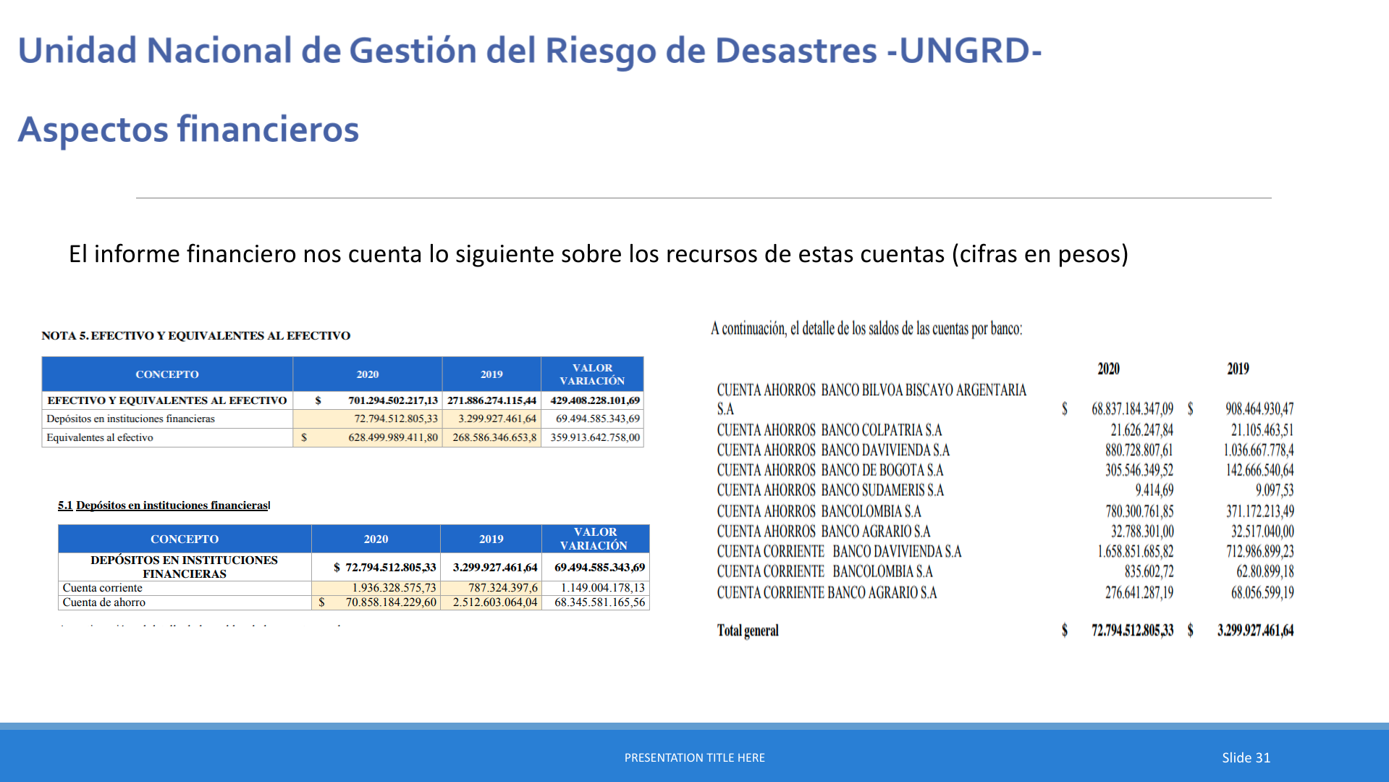Select the value 70.858.184.229,60
This screenshot has width=1389, height=782.
point(392,602)
